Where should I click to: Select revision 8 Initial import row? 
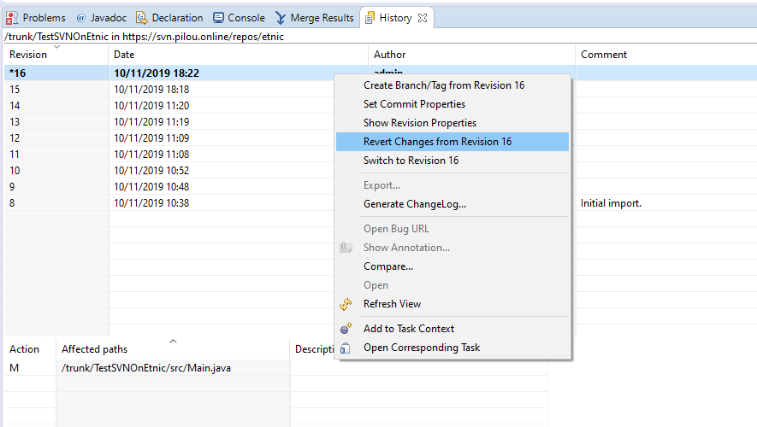point(171,203)
